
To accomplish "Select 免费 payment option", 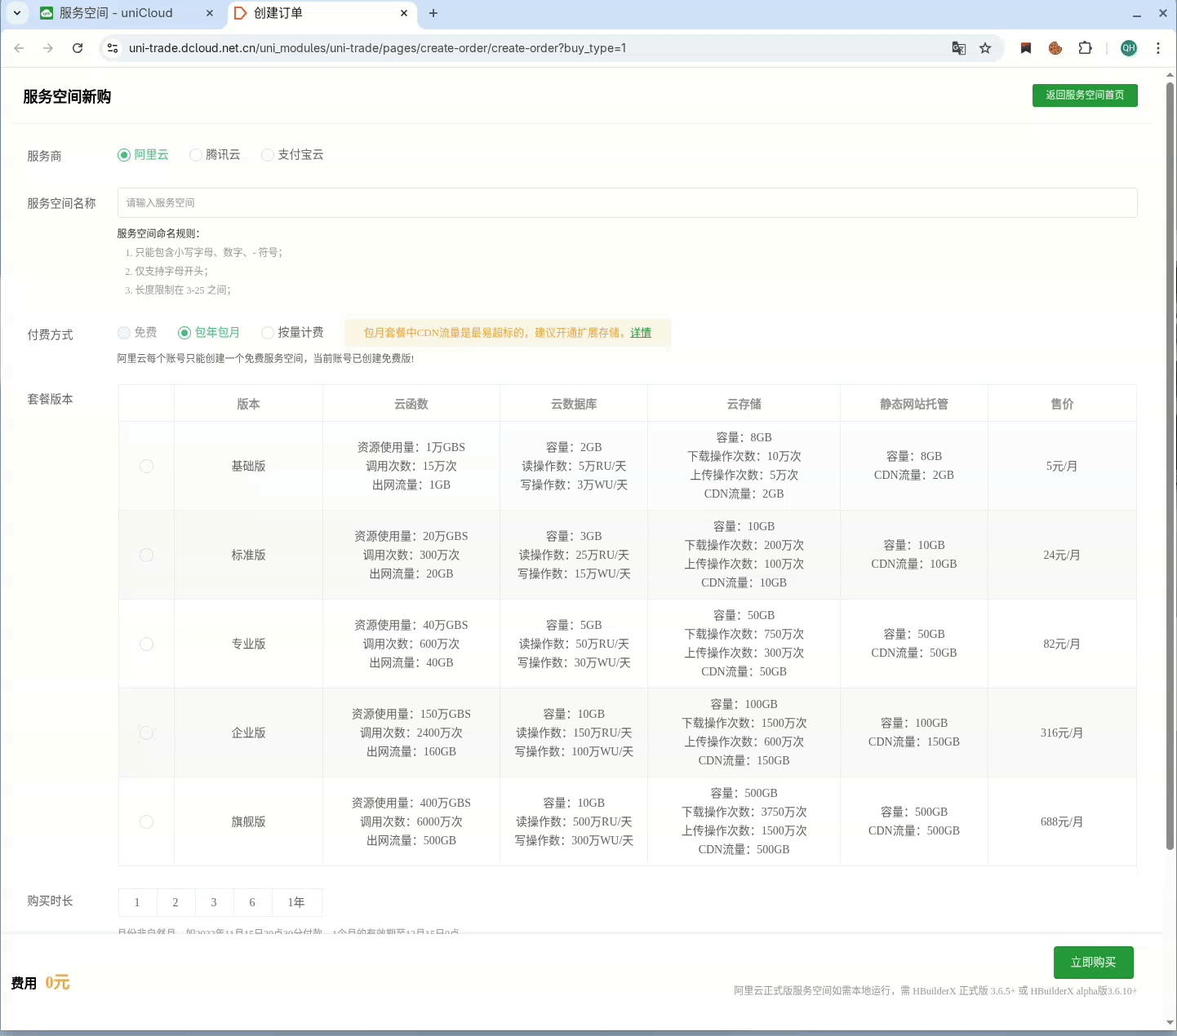I will [137, 333].
